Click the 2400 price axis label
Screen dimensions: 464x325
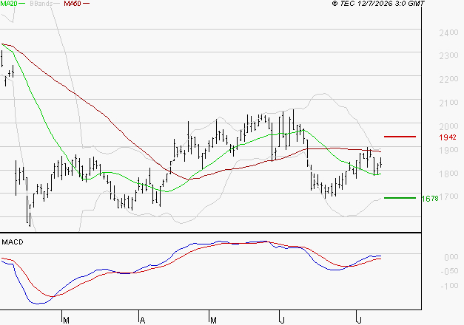pos(448,32)
